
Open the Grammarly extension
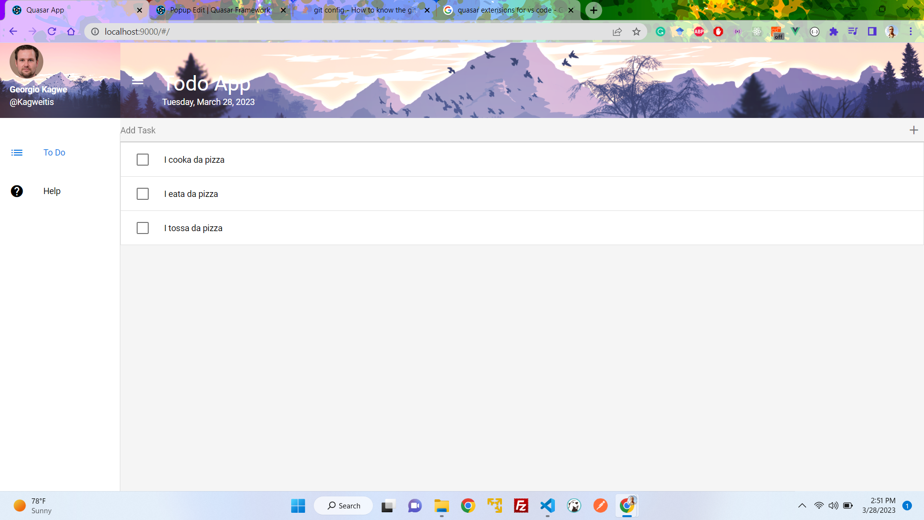660,31
